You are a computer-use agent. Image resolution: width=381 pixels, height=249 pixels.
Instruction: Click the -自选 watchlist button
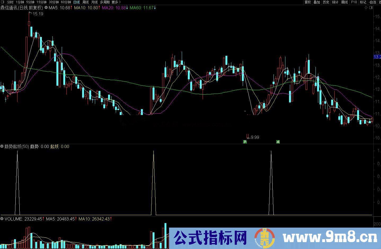(373, 2)
